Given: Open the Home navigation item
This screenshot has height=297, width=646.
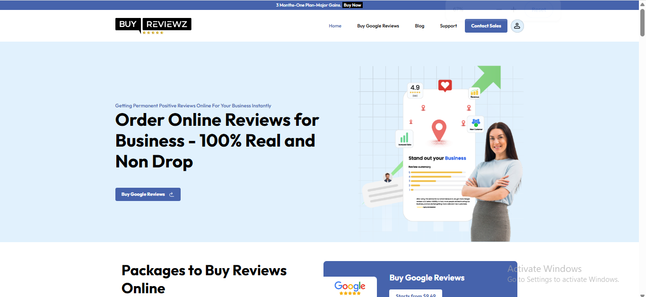Looking at the screenshot, I should pyautogui.click(x=335, y=26).
